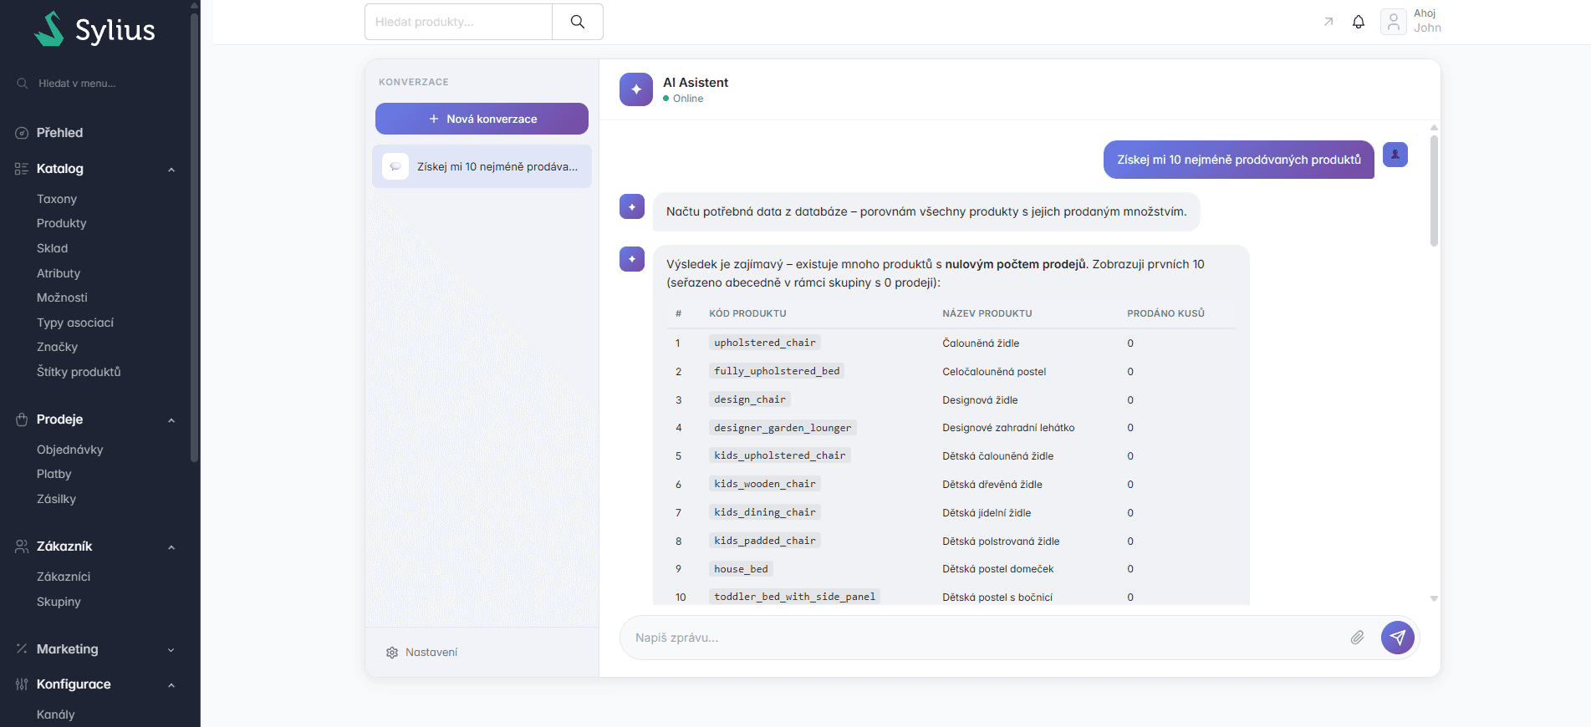Click the 'Hledat produkty...' search field
Screen dimensions: 1591x727
(458, 22)
